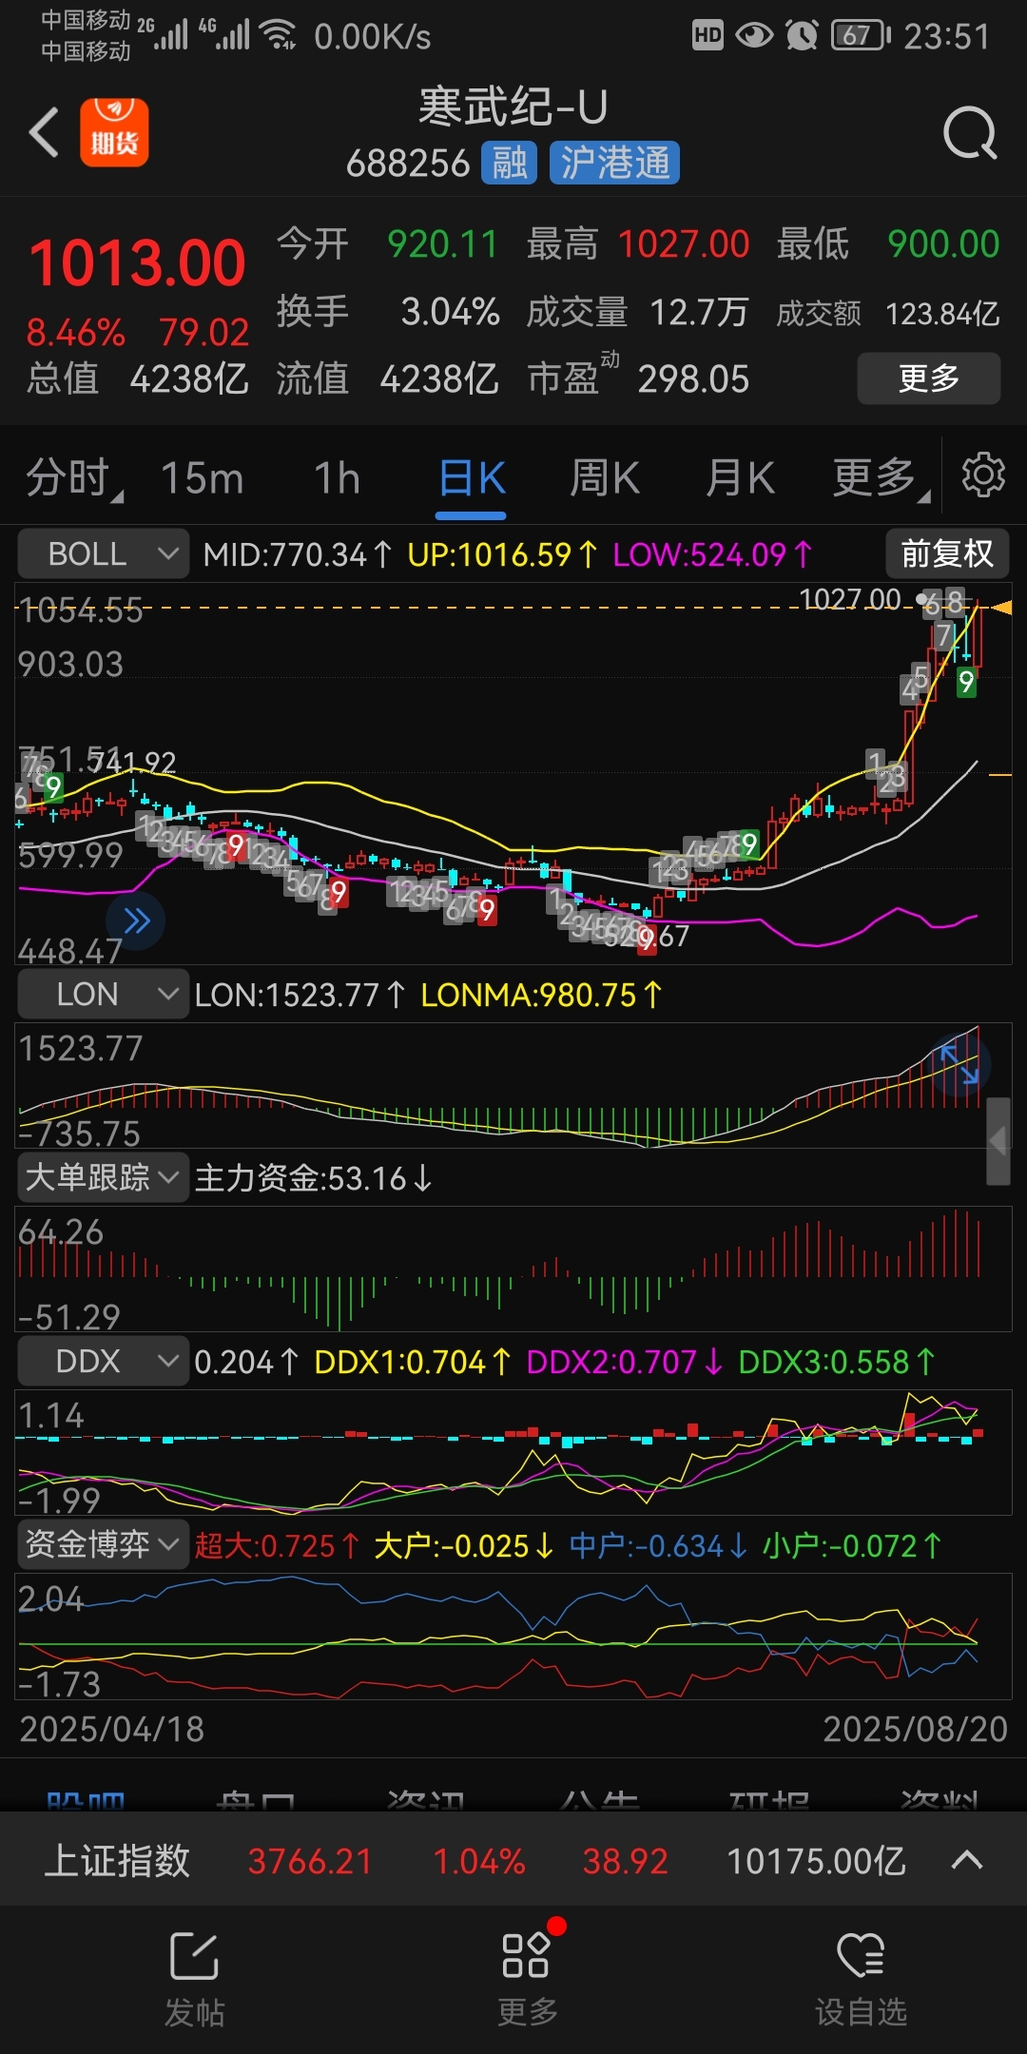
Task: Open chart settings gear icon
Action: [x=983, y=475]
